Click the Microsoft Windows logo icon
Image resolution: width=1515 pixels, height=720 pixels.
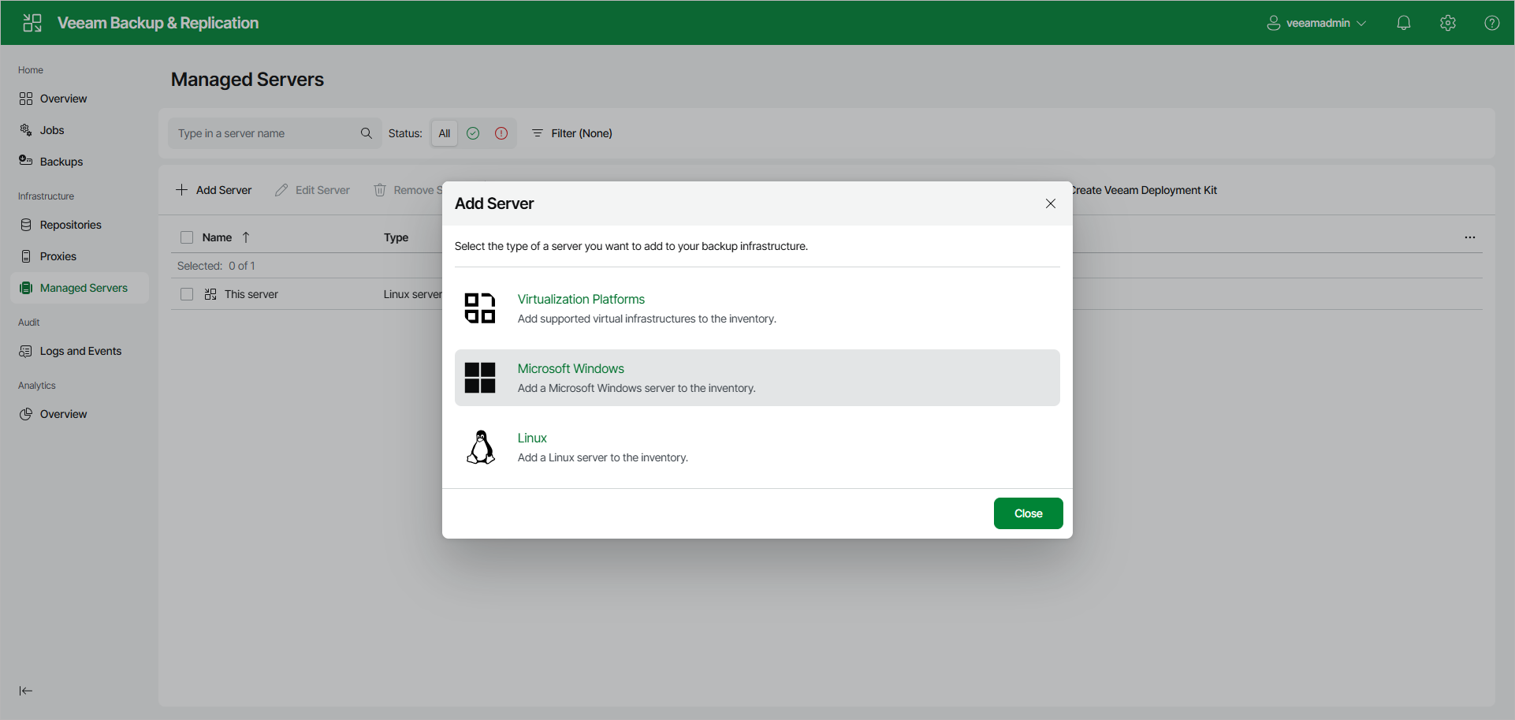click(x=480, y=378)
